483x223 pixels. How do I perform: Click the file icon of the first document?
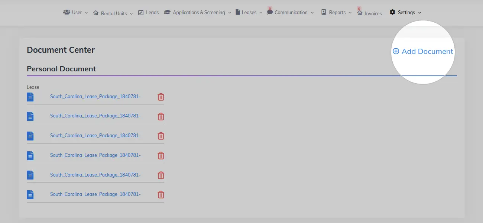click(30, 97)
